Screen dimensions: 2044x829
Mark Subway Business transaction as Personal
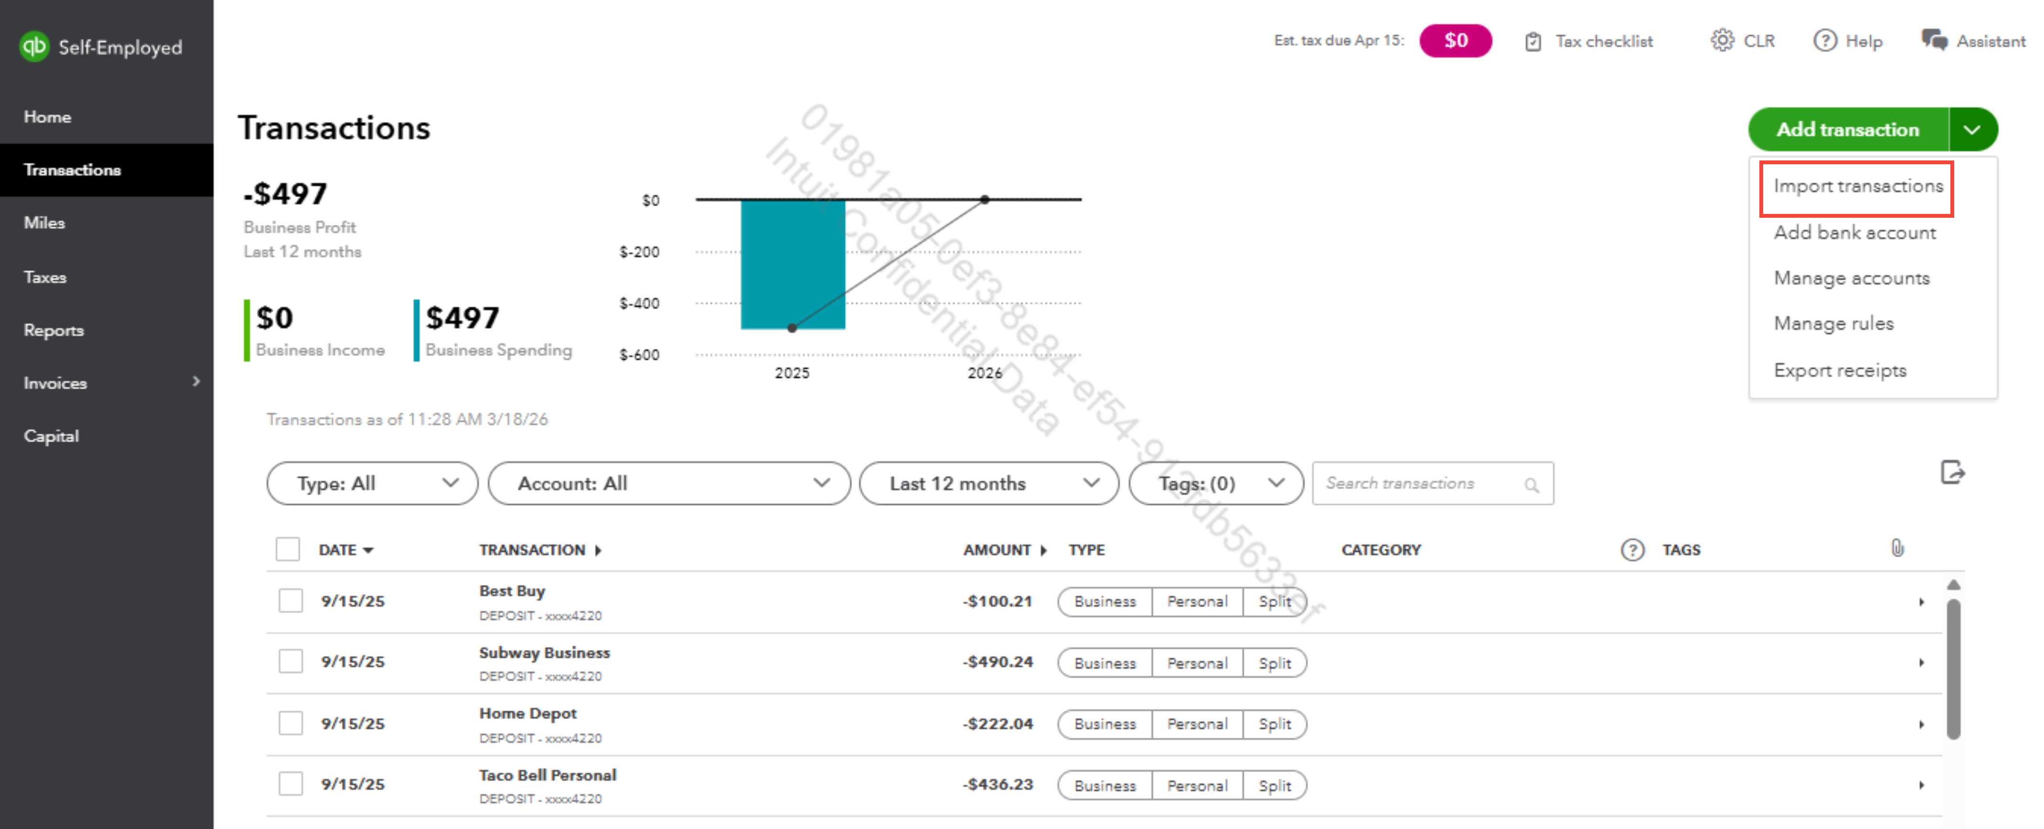[x=1197, y=663]
